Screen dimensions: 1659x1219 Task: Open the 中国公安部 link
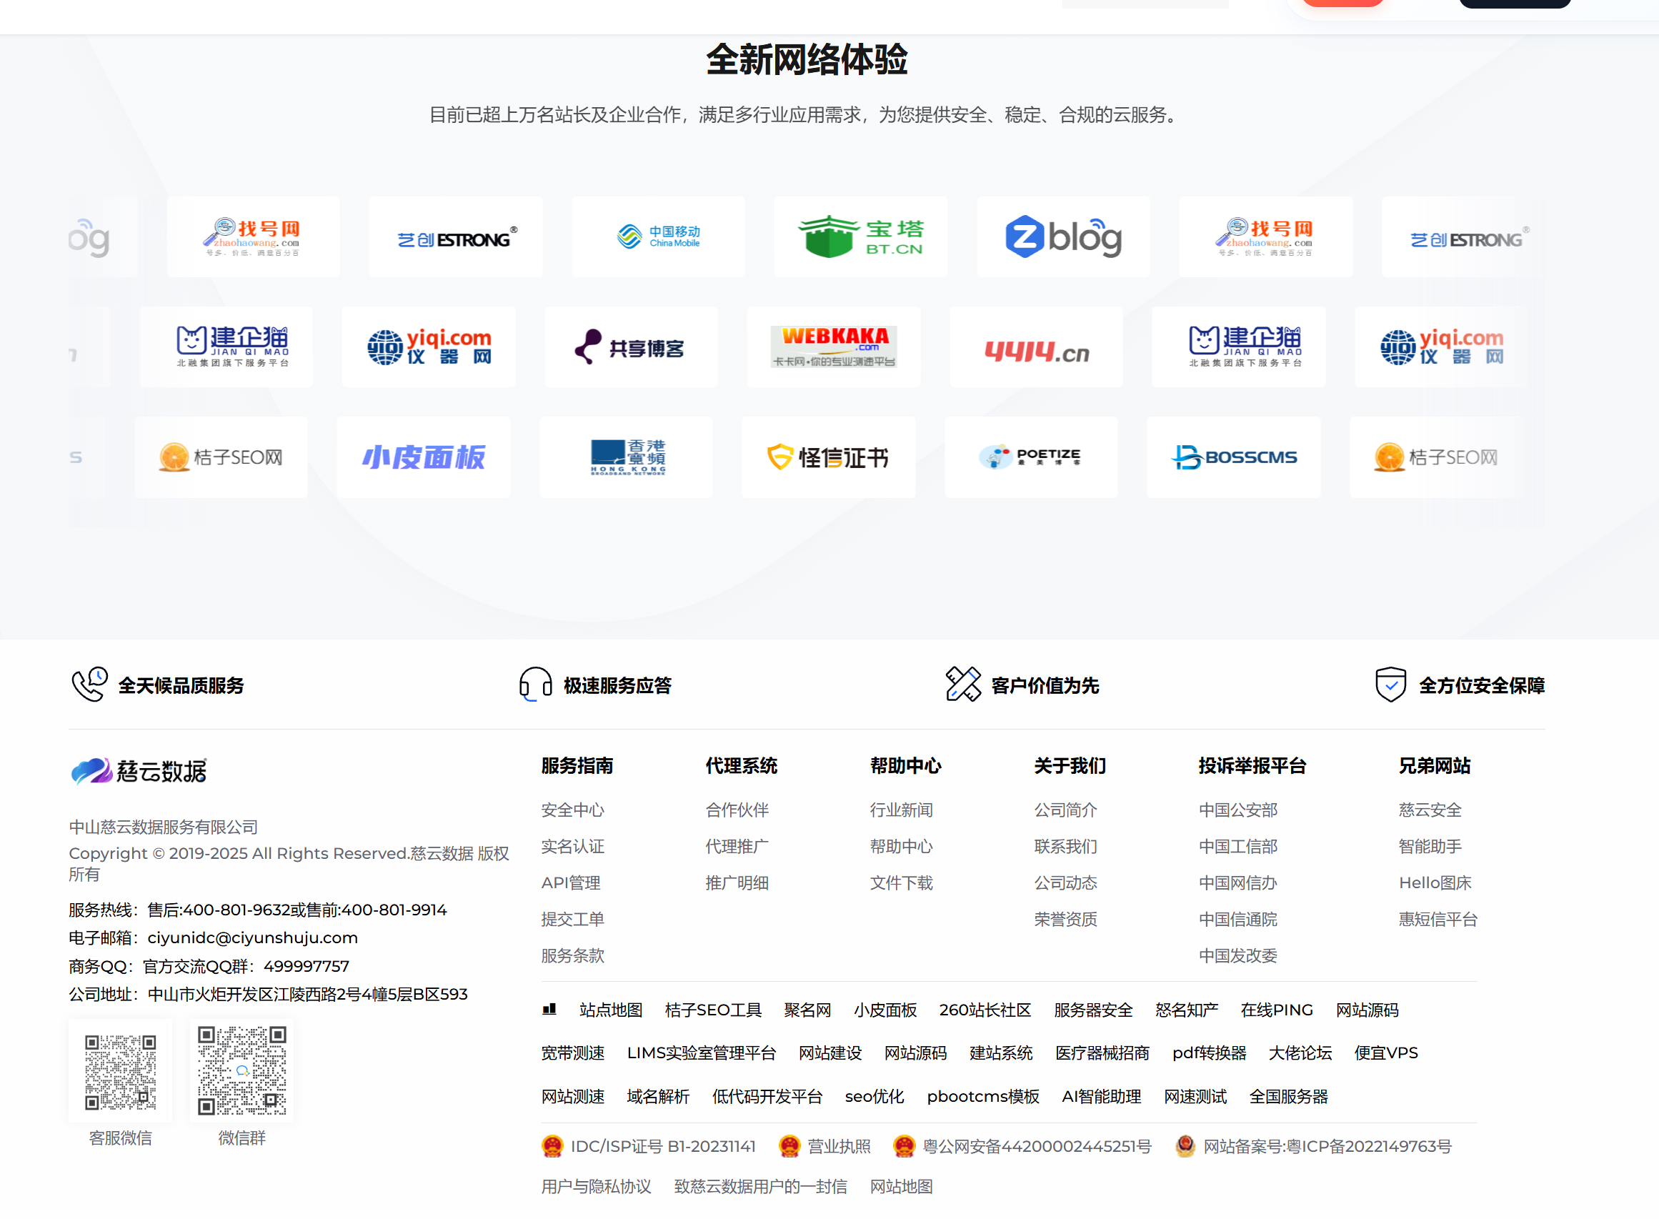(x=1238, y=810)
